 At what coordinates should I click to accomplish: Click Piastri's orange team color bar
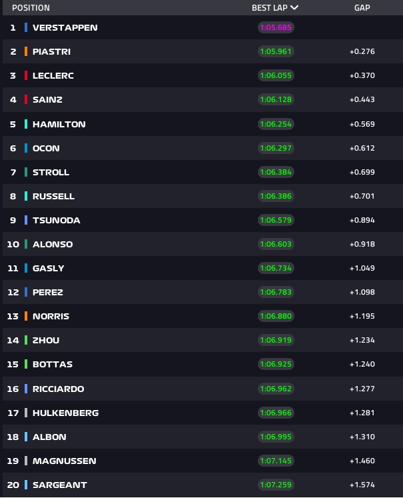point(26,51)
